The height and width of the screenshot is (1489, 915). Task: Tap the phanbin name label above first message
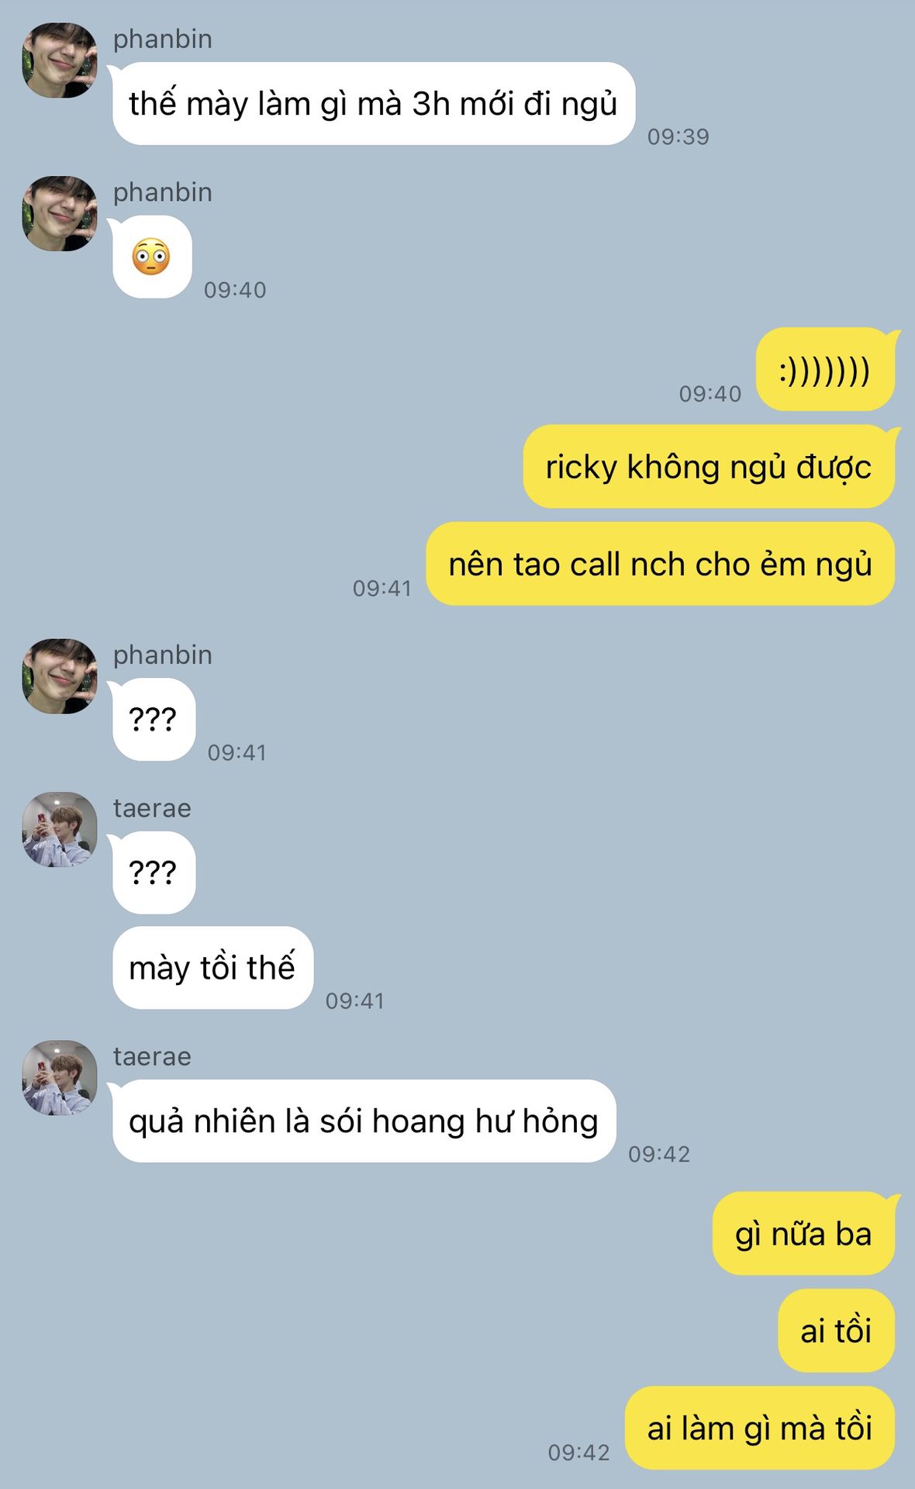(163, 39)
